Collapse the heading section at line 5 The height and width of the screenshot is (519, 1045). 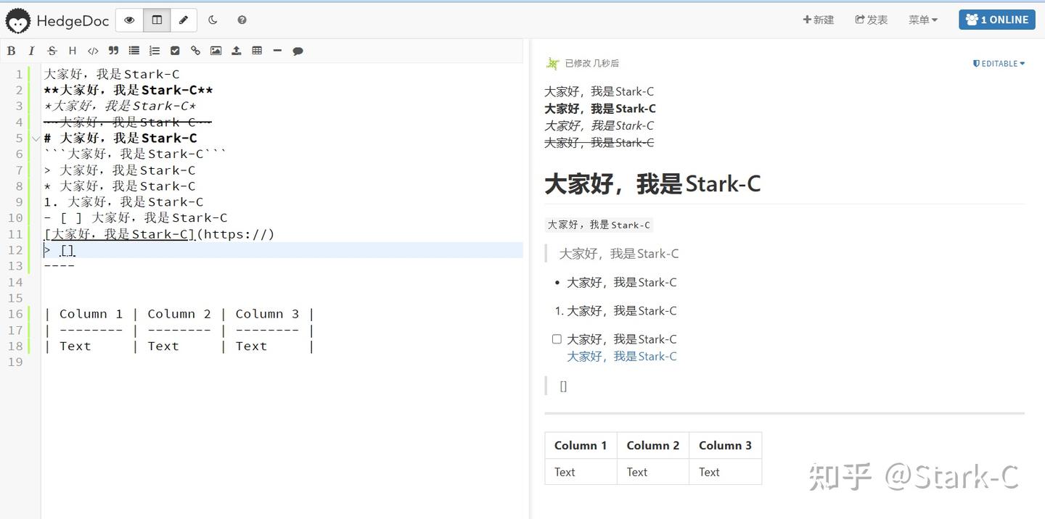coord(35,137)
